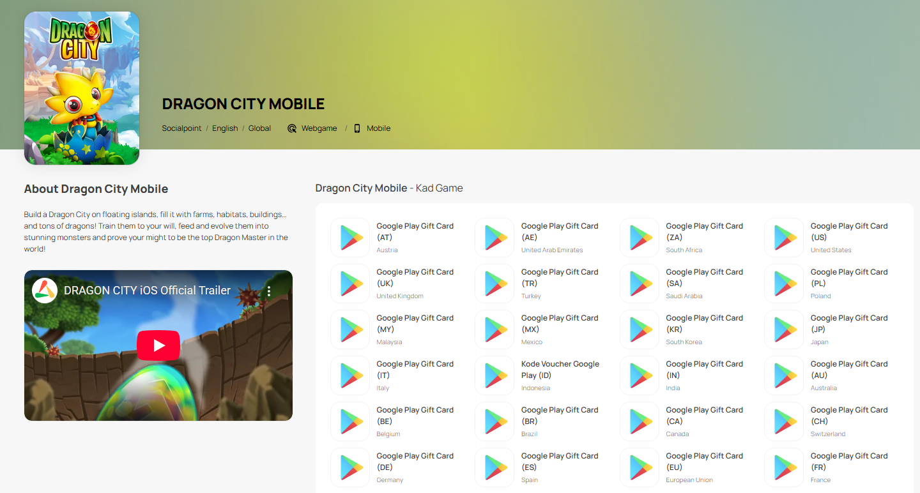
Task: Click the Webgame platform label
Action: click(x=319, y=128)
